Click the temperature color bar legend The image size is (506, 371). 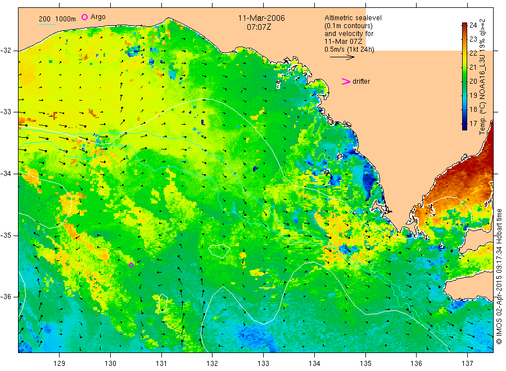pos(464,76)
